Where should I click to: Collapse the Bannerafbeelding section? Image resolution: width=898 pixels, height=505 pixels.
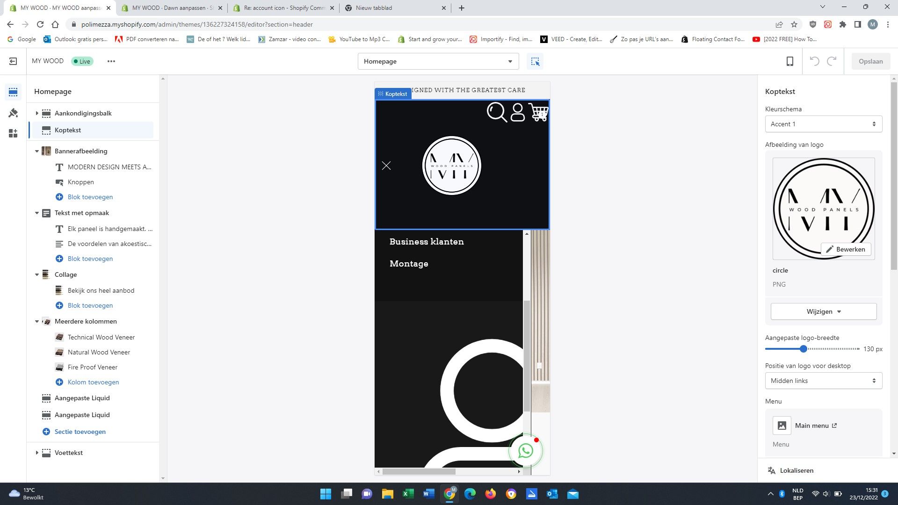pos(37,151)
